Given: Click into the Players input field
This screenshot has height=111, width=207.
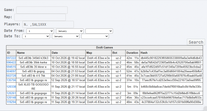Looking at the screenshot, I should tap(48, 24).
